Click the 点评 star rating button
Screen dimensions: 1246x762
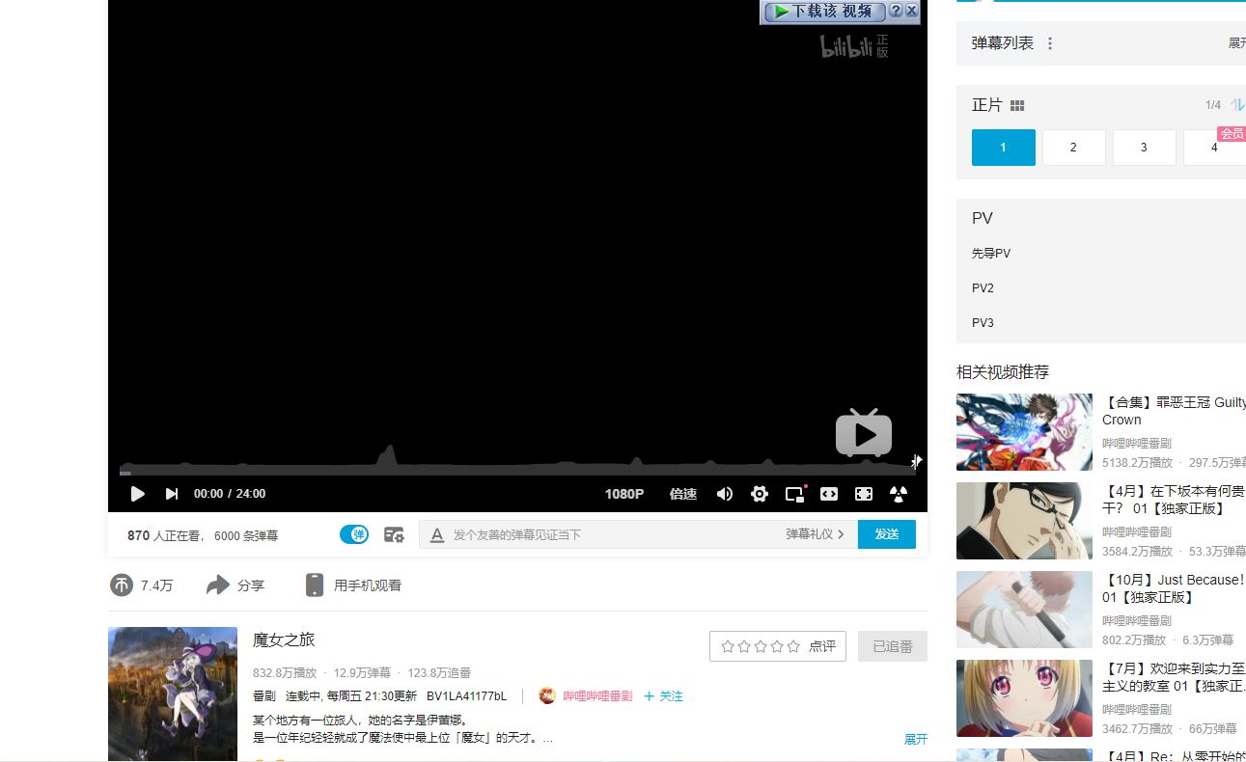(778, 646)
